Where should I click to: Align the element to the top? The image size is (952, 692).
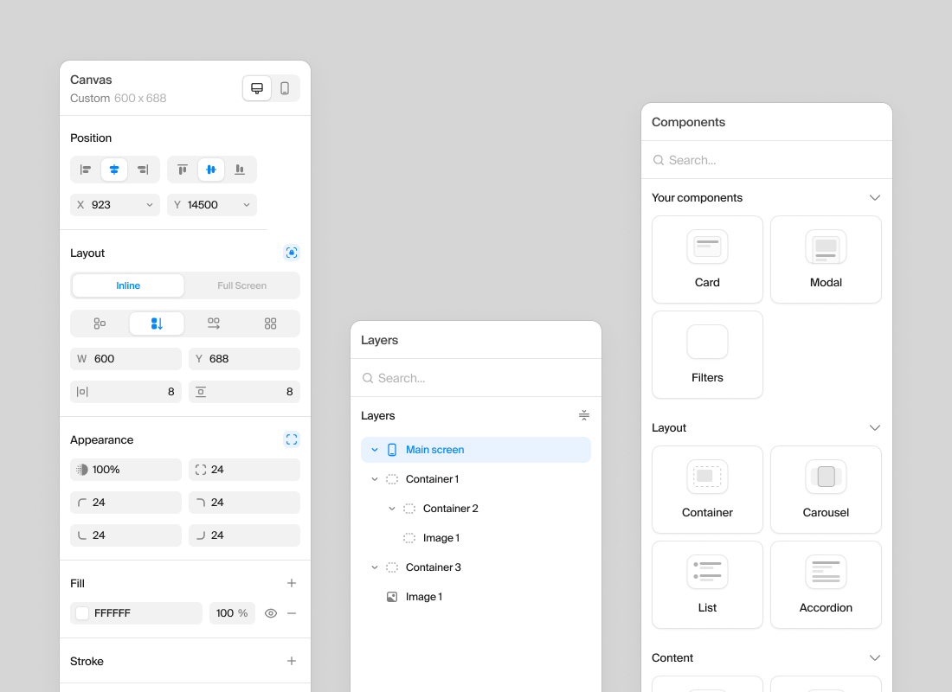[x=183, y=170]
